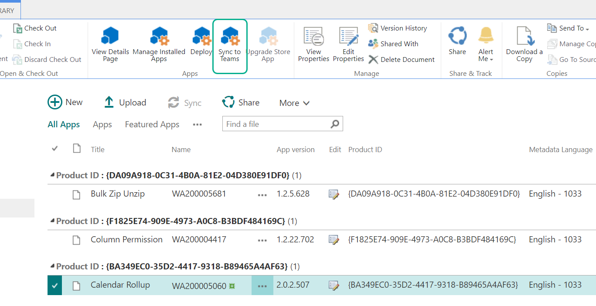Image resolution: width=596 pixels, height=306 pixels.
Task: Click the WA200005681 name cell
Action: pyautogui.click(x=199, y=194)
